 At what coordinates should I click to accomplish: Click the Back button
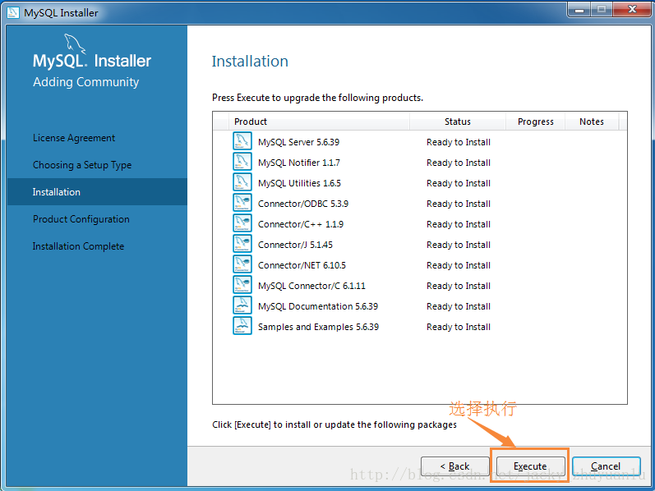click(455, 466)
